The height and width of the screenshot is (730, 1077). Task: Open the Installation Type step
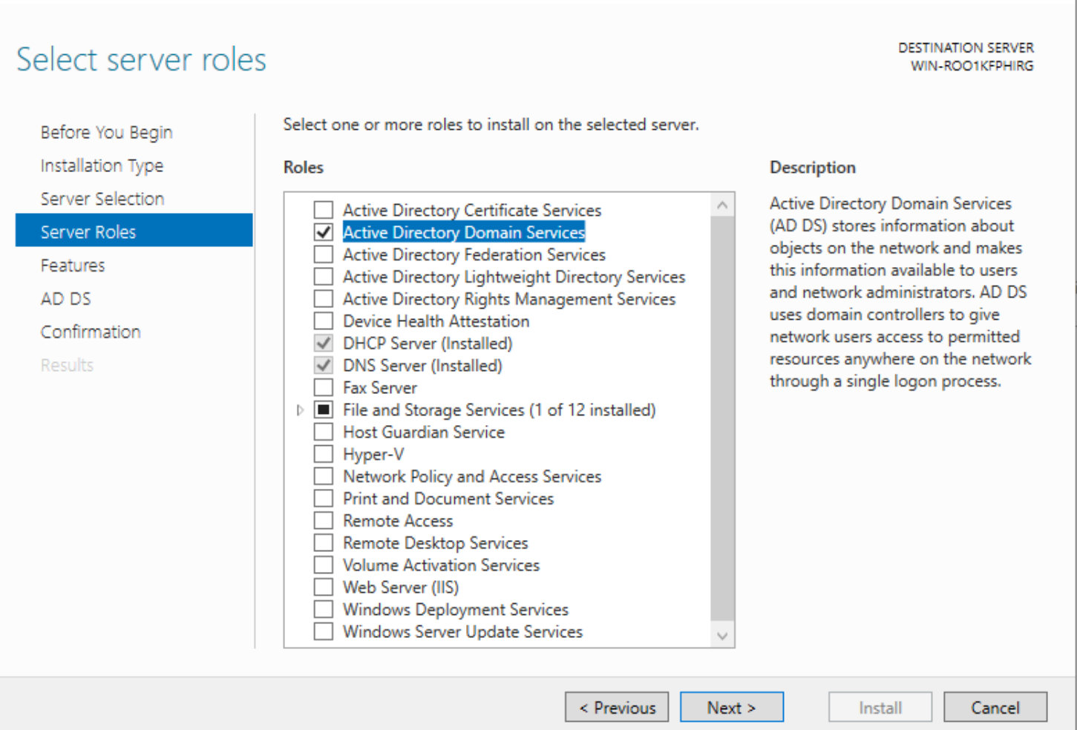click(102, 165)
